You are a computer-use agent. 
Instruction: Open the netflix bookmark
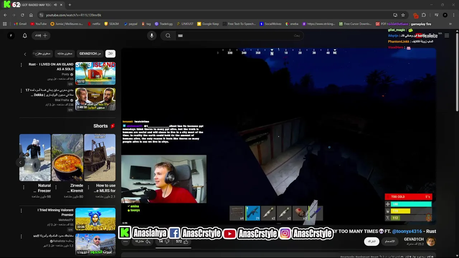click(x=94, y=24)
